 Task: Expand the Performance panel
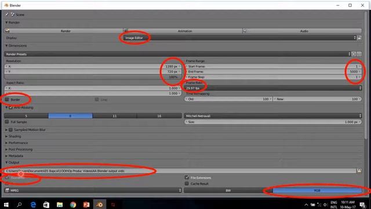tap(6, 143)
